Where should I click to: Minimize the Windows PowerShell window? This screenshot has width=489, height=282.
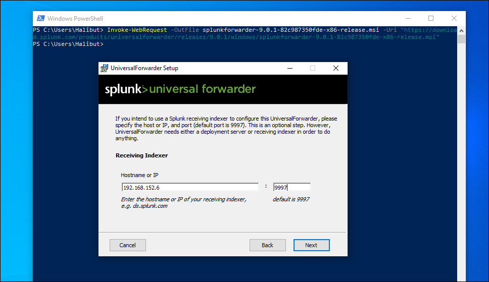[x=408, y=18]
